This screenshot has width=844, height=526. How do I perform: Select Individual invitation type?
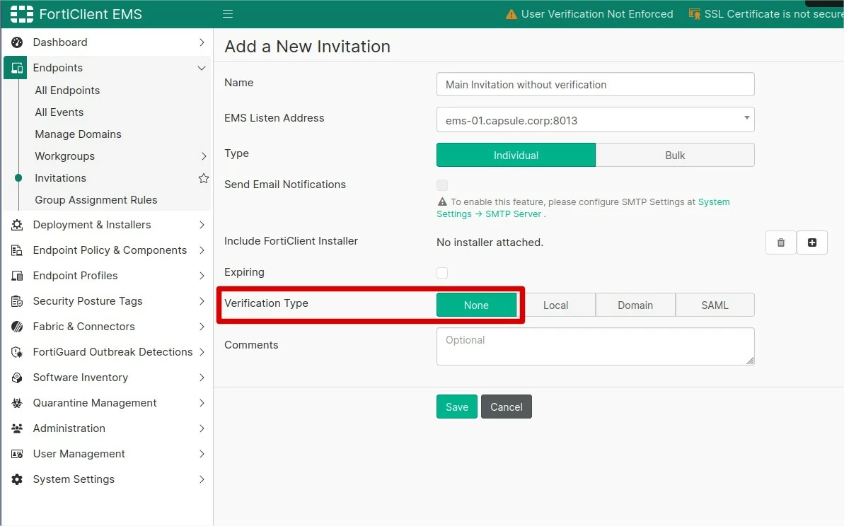tap(516, 155)
